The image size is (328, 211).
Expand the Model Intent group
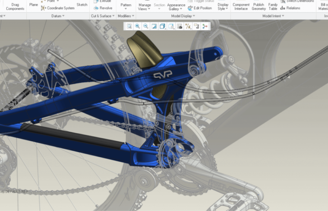(x=273, y=16)
